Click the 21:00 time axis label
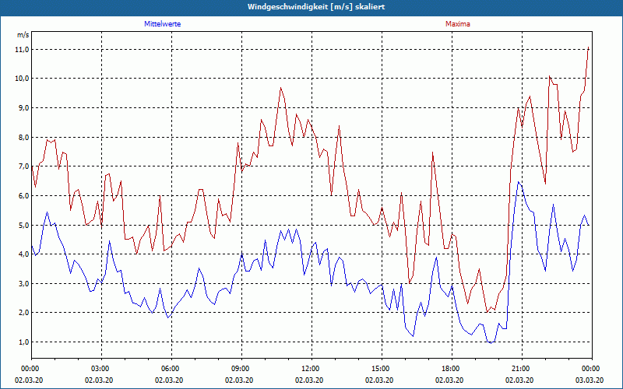 coord(520,369)
